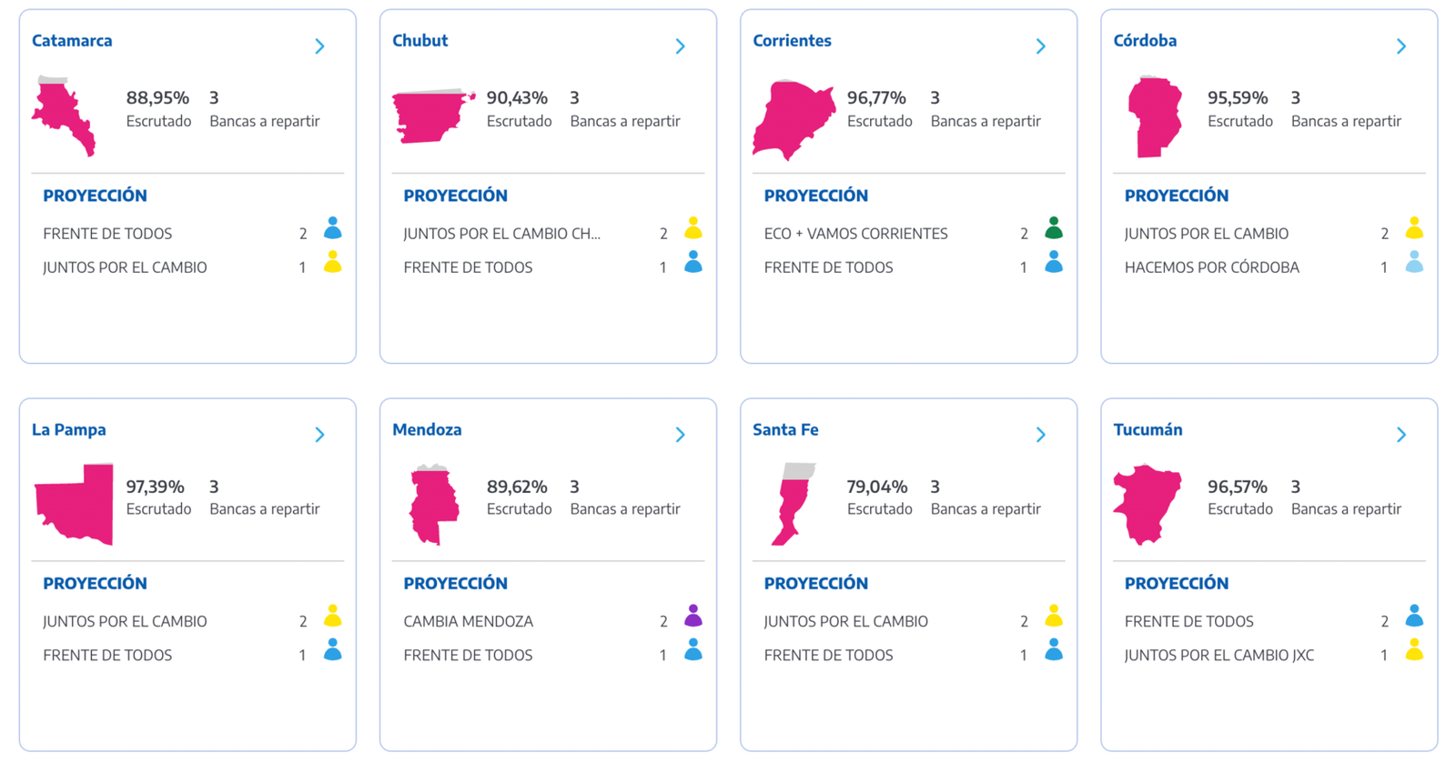1456x763 pixels.
Task: Expand the Tucumán card with its chevron arrow
Action: coord(1401,435)
